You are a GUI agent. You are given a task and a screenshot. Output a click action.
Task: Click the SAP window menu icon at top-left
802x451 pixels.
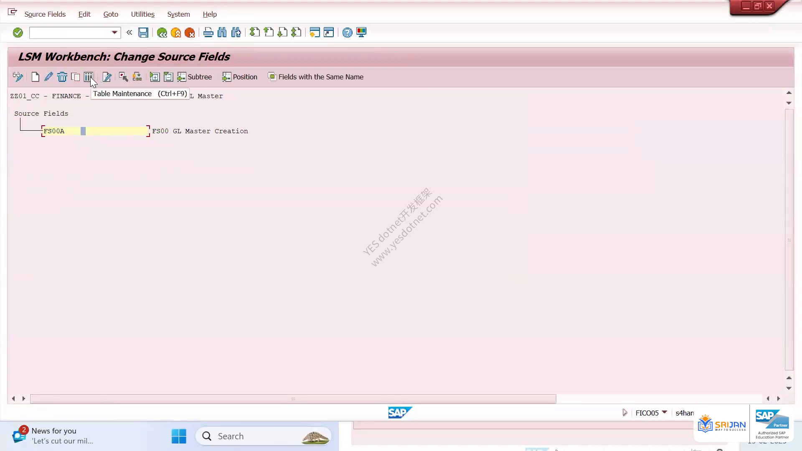(x=13, y=12)
